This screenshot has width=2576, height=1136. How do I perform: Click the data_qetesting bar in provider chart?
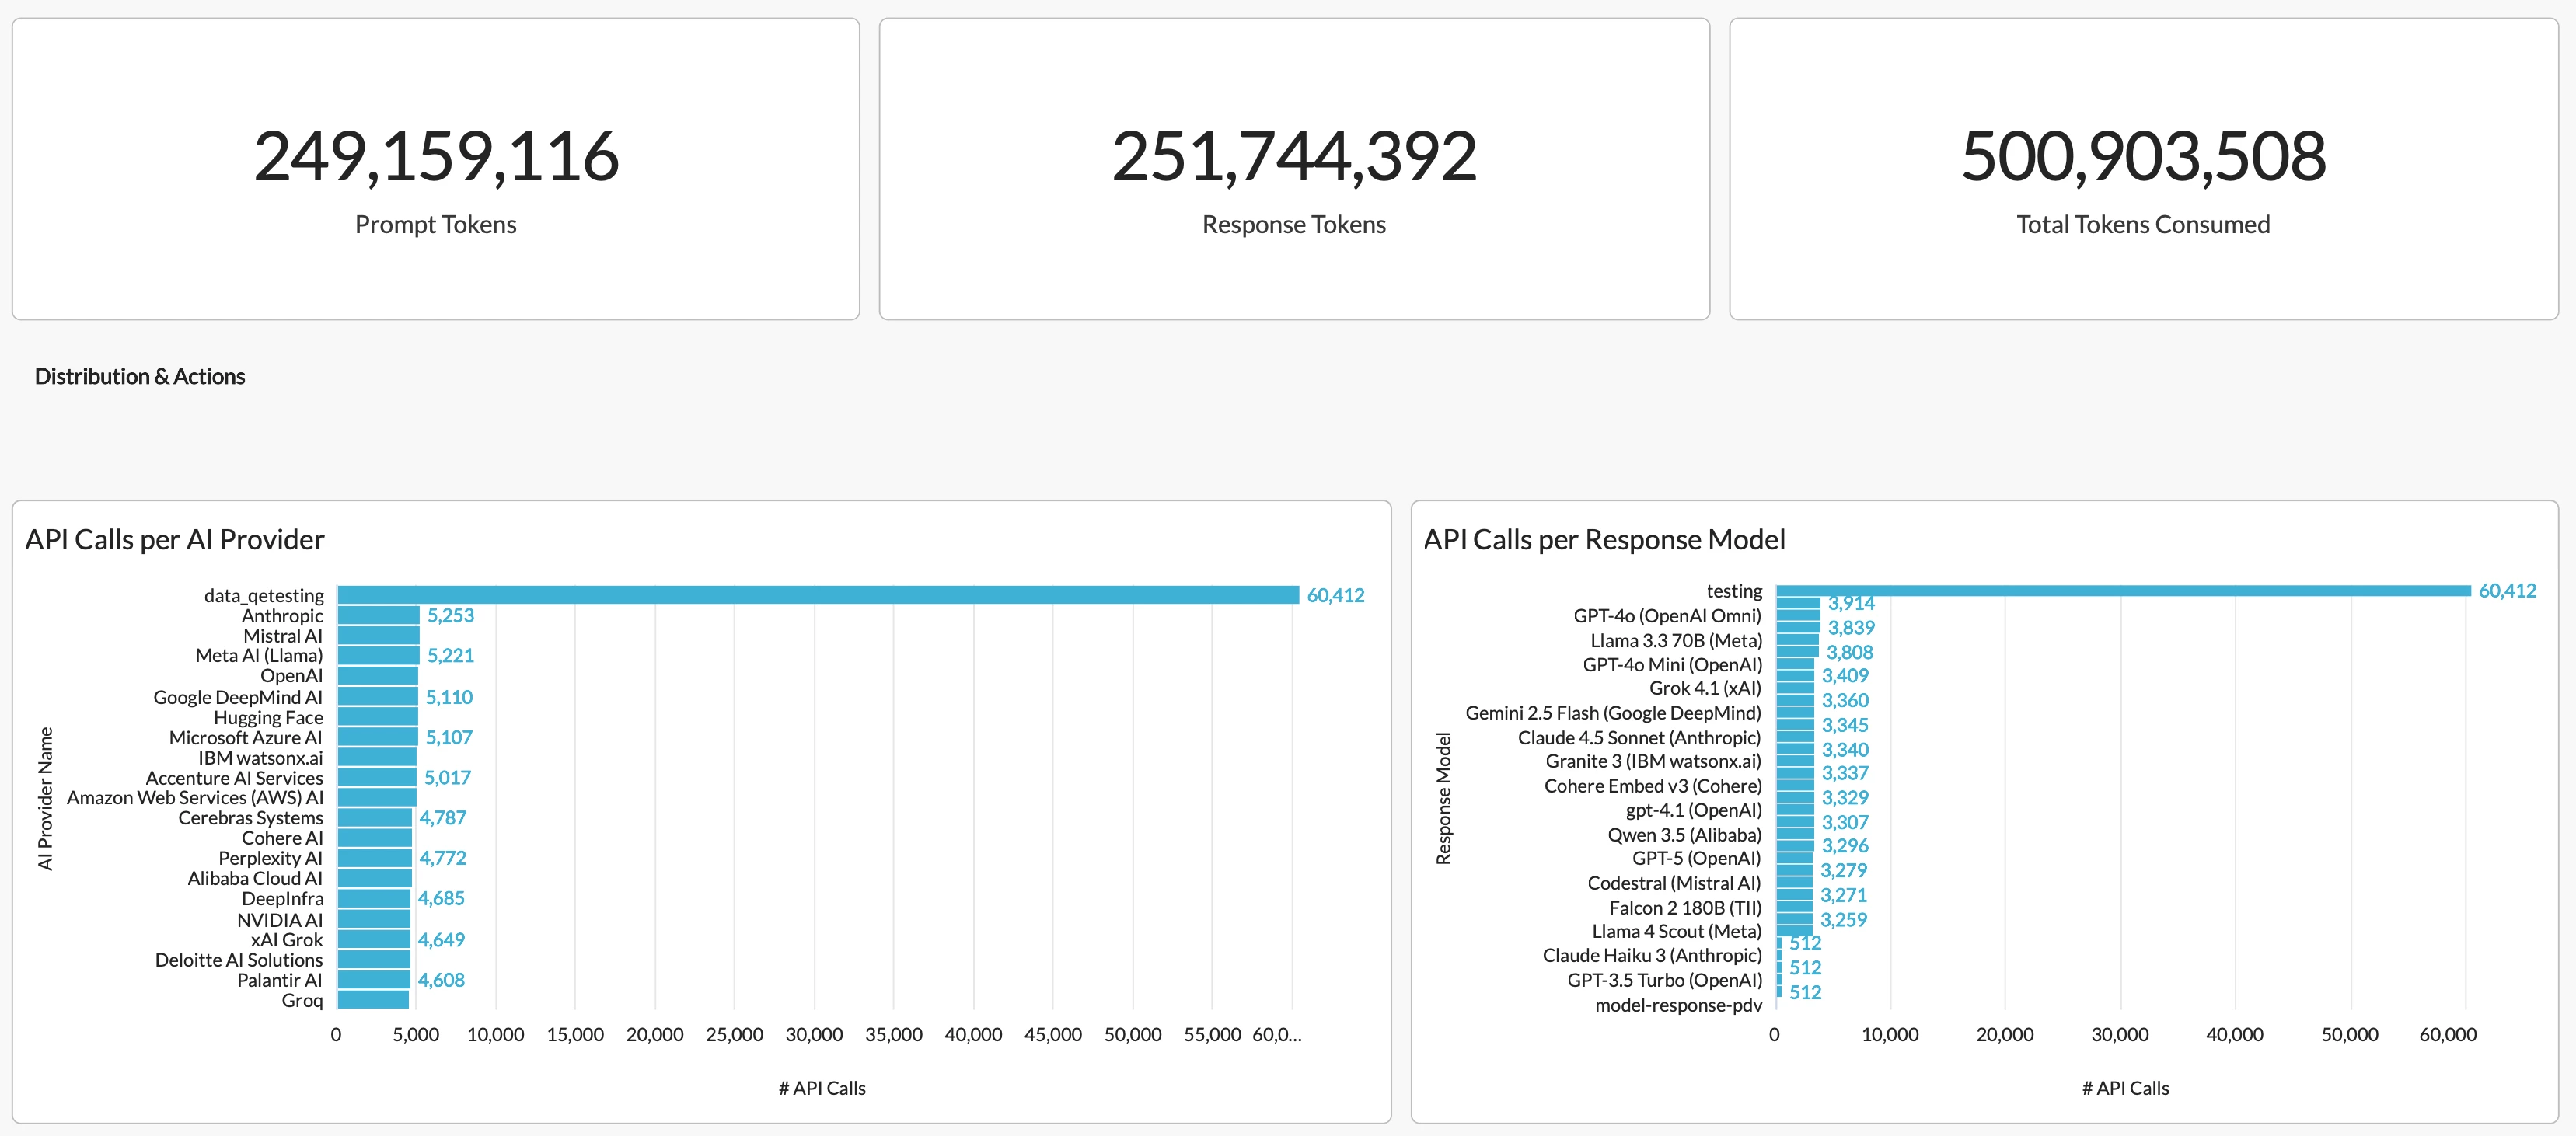coord(817,595)
